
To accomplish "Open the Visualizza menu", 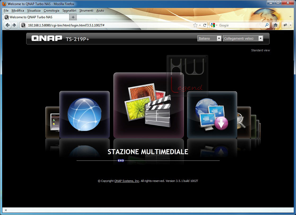I will tap(34, 11).
